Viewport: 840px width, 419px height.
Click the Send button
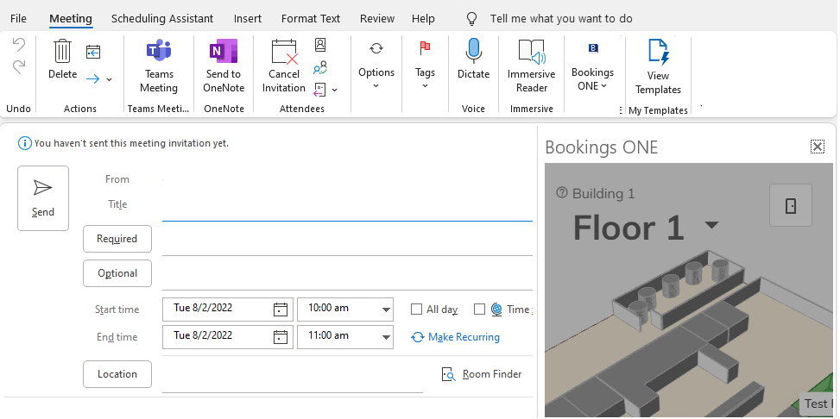(x=43, y=198)
